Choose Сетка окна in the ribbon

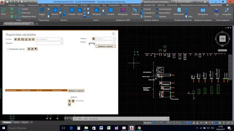click(24, 13)
